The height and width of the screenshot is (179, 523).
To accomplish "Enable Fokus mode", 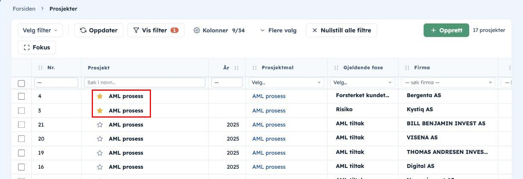I will 37,47.
